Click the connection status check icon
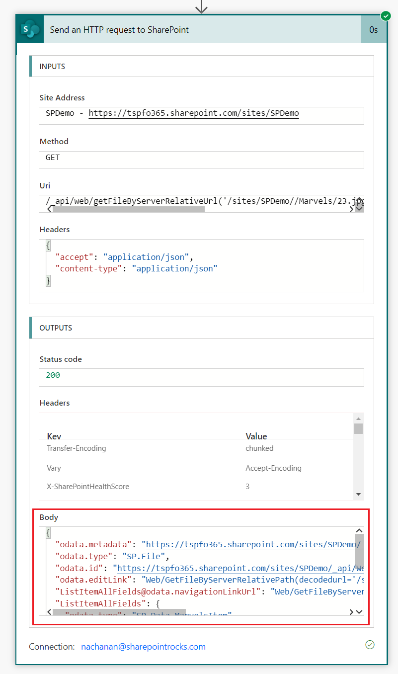Viewport: 398px width, 674px height. (370, 645)
